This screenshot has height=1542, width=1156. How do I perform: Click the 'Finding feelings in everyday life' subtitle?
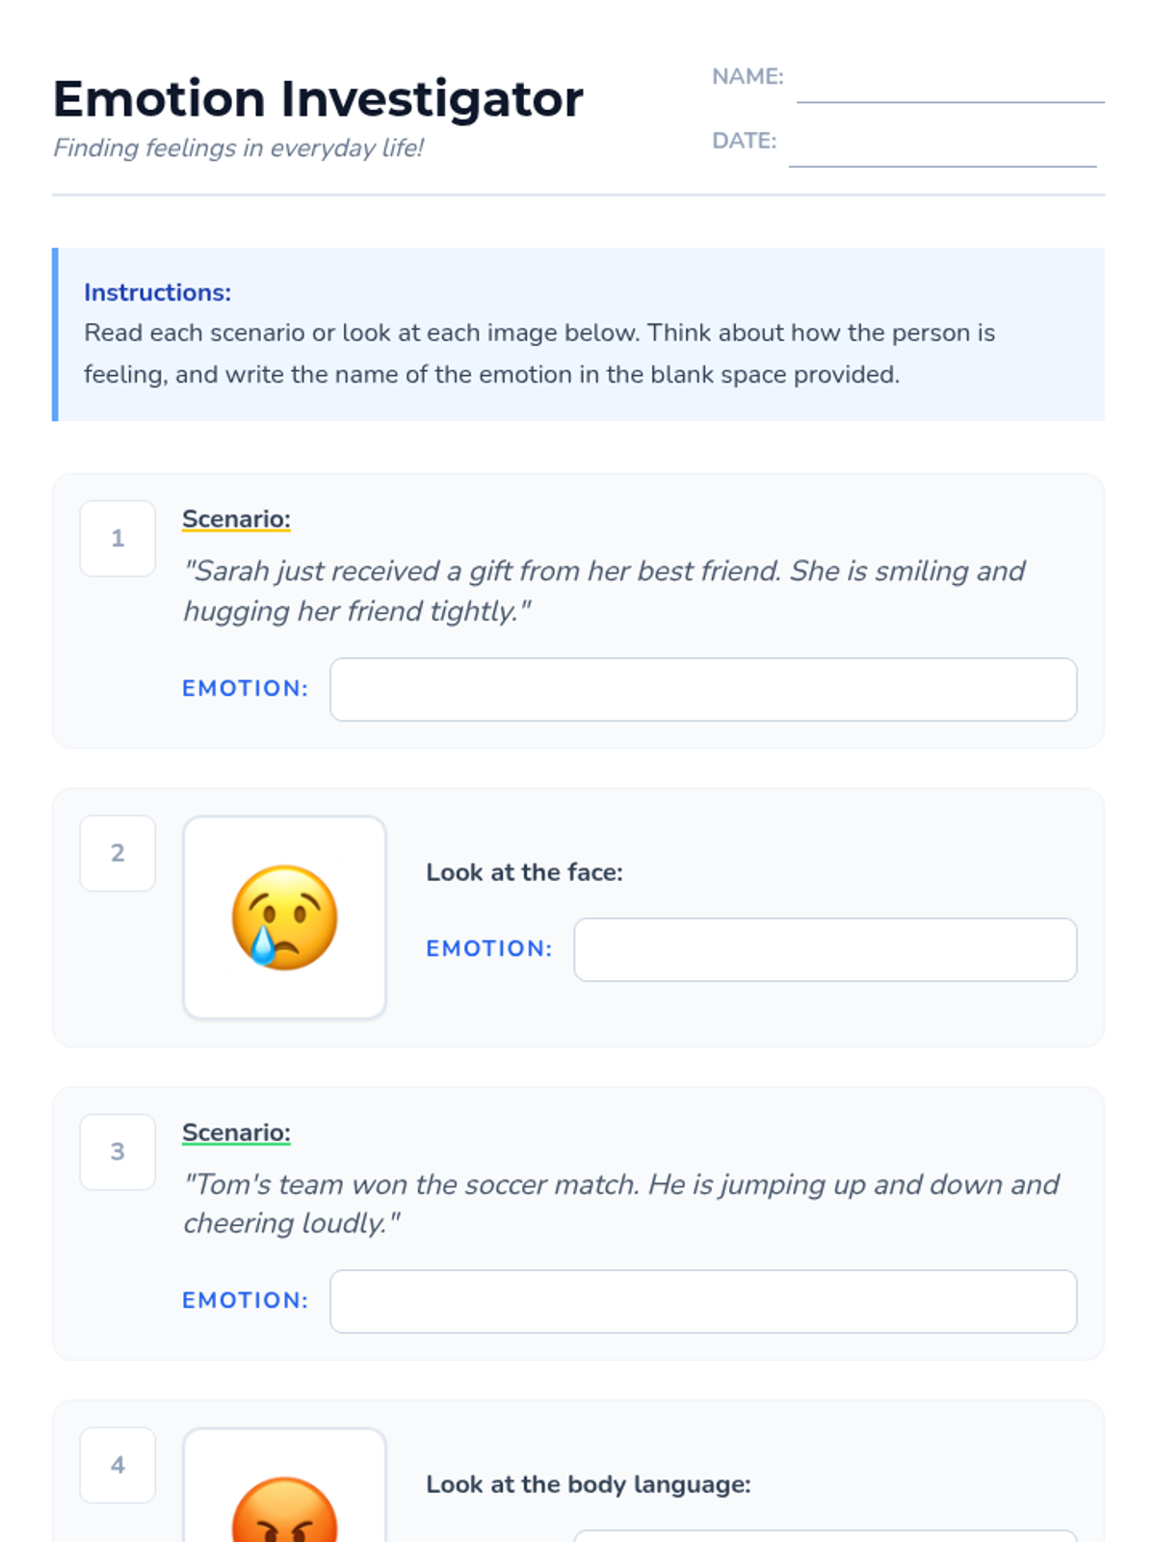tap(238, 147)
